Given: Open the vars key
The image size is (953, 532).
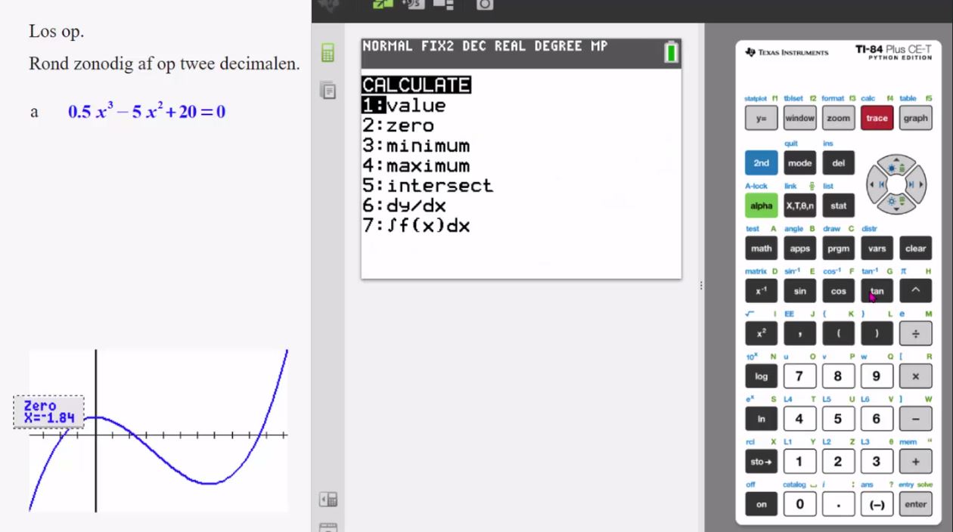Looking at the screenshot, I should tap(877, 248).
